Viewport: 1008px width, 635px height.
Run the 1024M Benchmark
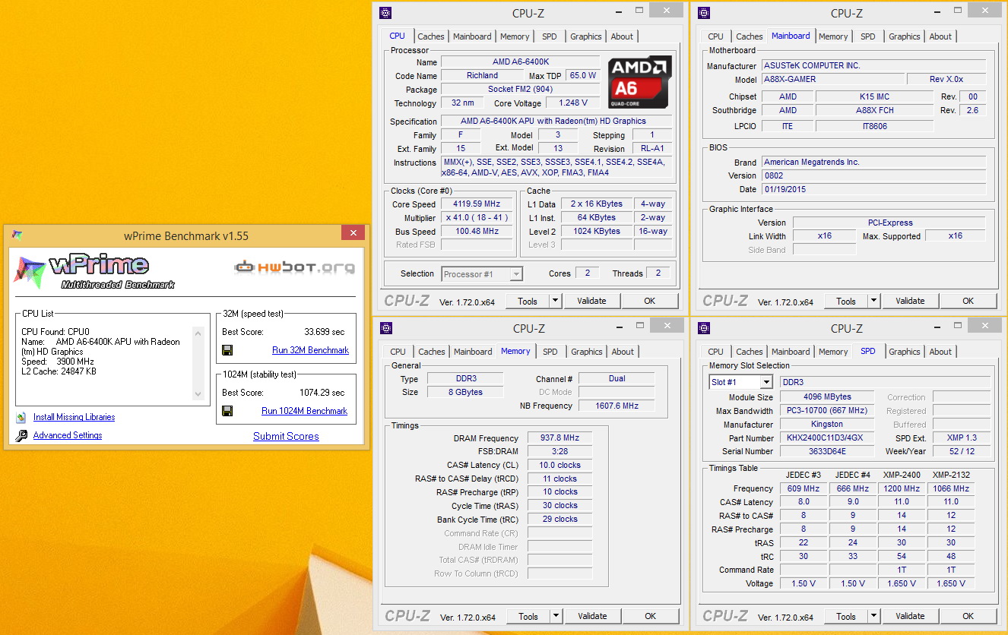pyautogui.click(x=304, y=411)
